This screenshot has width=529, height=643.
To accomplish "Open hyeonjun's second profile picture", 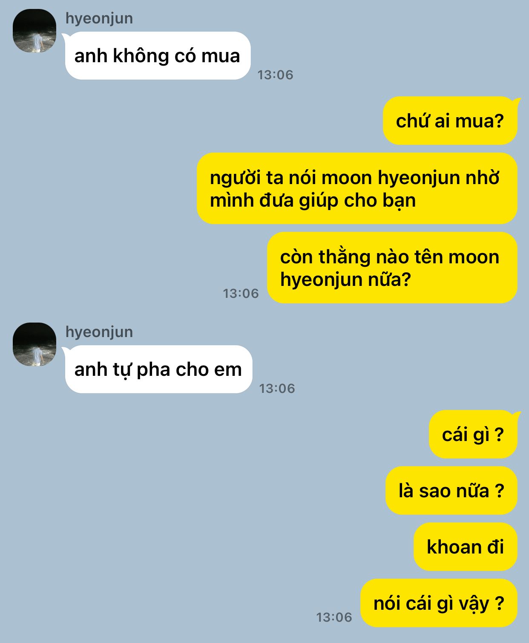I will [34, 344].
